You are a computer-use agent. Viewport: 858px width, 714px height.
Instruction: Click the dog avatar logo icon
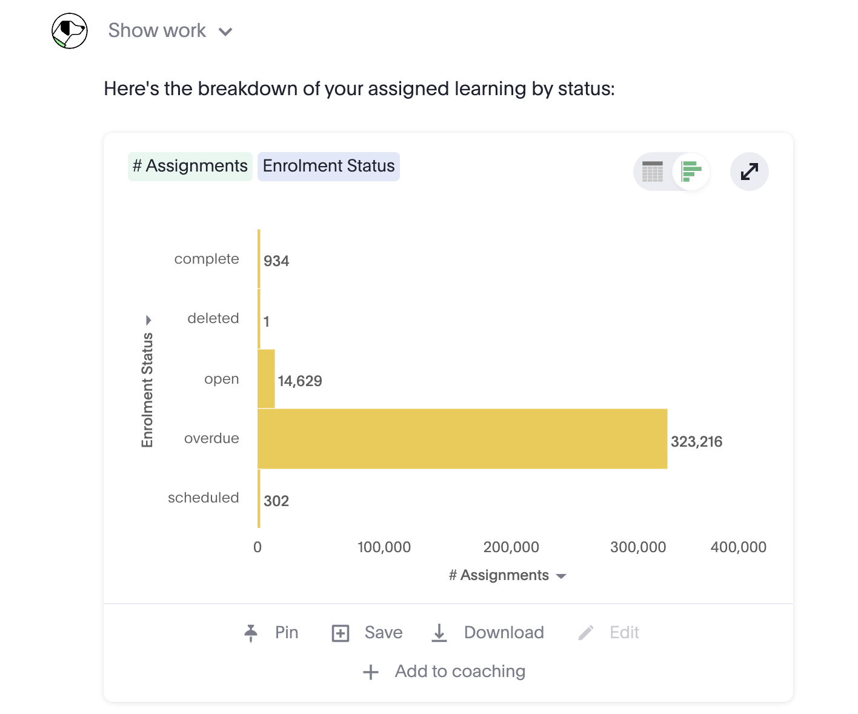click(70, 31)
